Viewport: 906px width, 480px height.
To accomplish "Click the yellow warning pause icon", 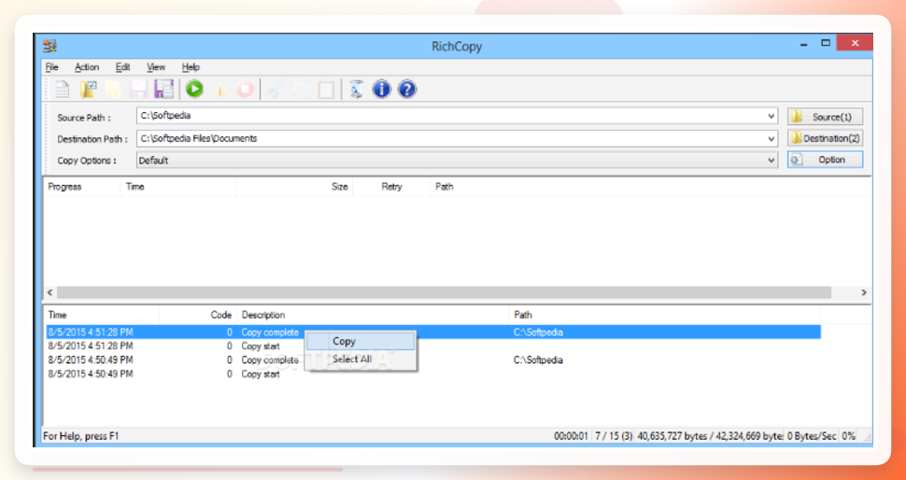I will (x=219, y=90).
